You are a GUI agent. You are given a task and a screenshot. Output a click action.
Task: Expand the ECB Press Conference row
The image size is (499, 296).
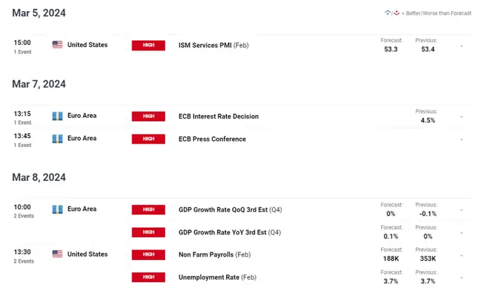pos(462,139)
